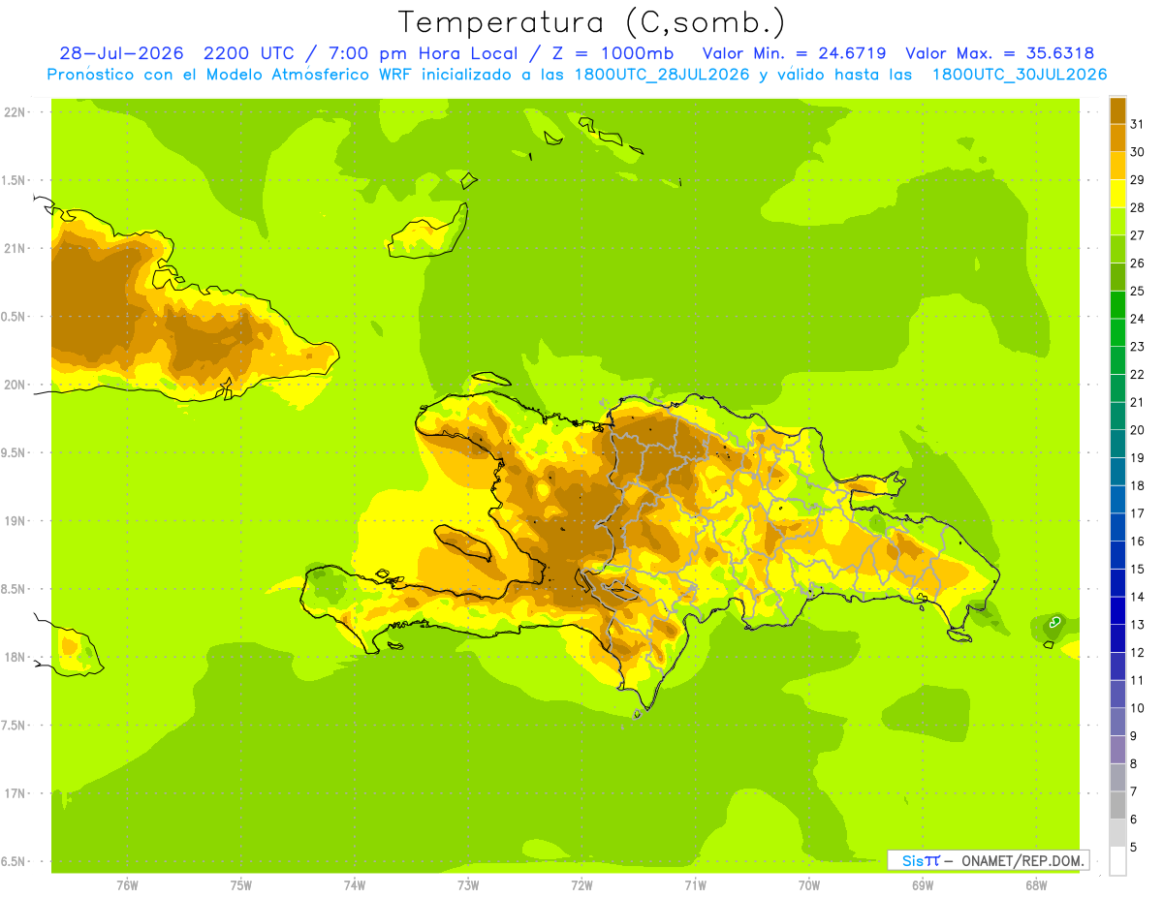The height and width of the screenshot is (898, 1163).
Task: Click the "68W" longitude label
Action: 1036,885
